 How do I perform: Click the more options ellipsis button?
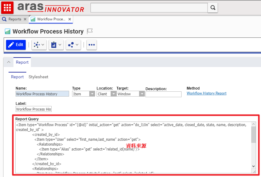pos(91,45)
